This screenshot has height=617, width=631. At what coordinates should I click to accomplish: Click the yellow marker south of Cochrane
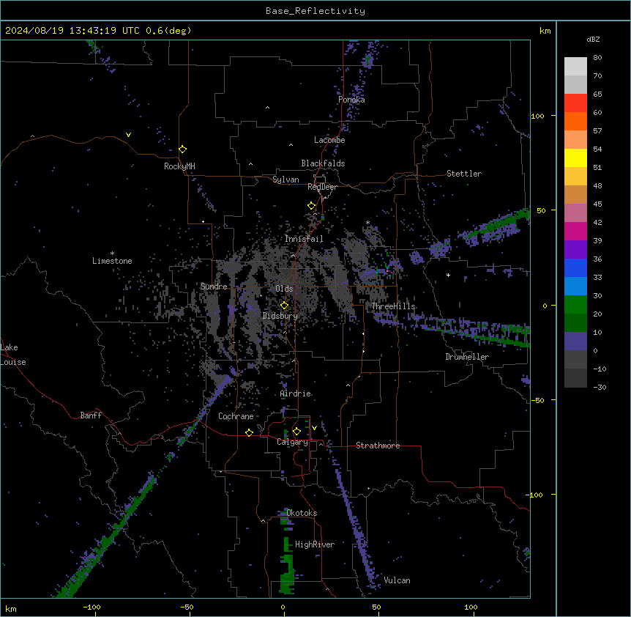click(249, 432)
